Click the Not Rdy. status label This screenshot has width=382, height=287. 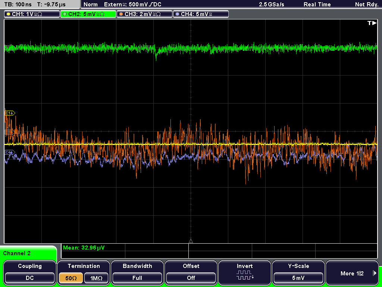[367, 4]
